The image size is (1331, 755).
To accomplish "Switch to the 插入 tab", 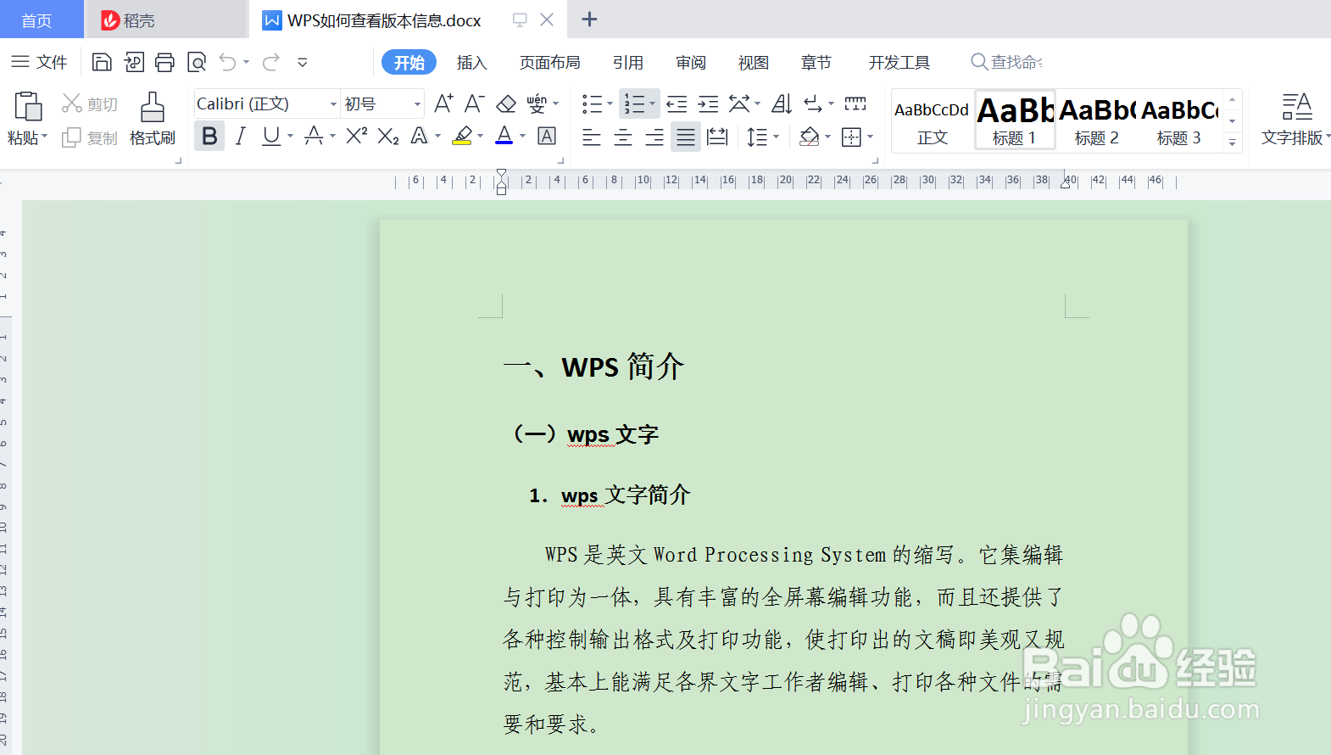I will (x=471, y=63).
